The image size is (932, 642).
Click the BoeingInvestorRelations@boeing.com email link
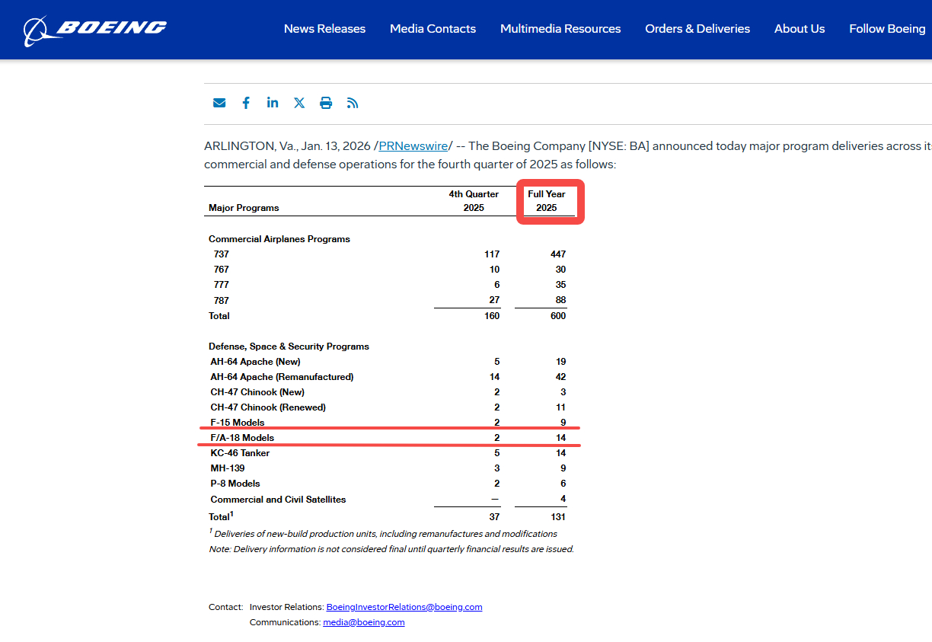pyautogui.click(x=404, y=607)
